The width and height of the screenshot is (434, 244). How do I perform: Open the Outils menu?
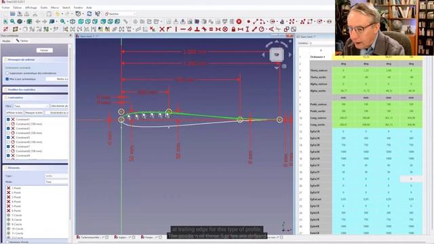43,7
